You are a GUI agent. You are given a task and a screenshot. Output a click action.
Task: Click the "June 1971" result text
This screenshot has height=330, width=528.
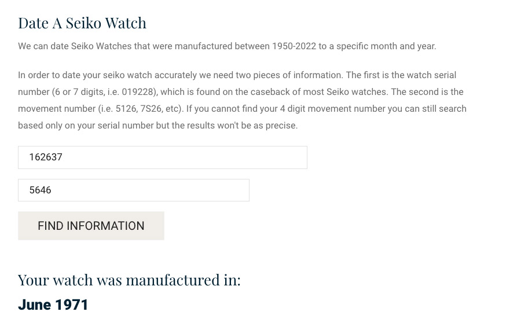point(53,305)
